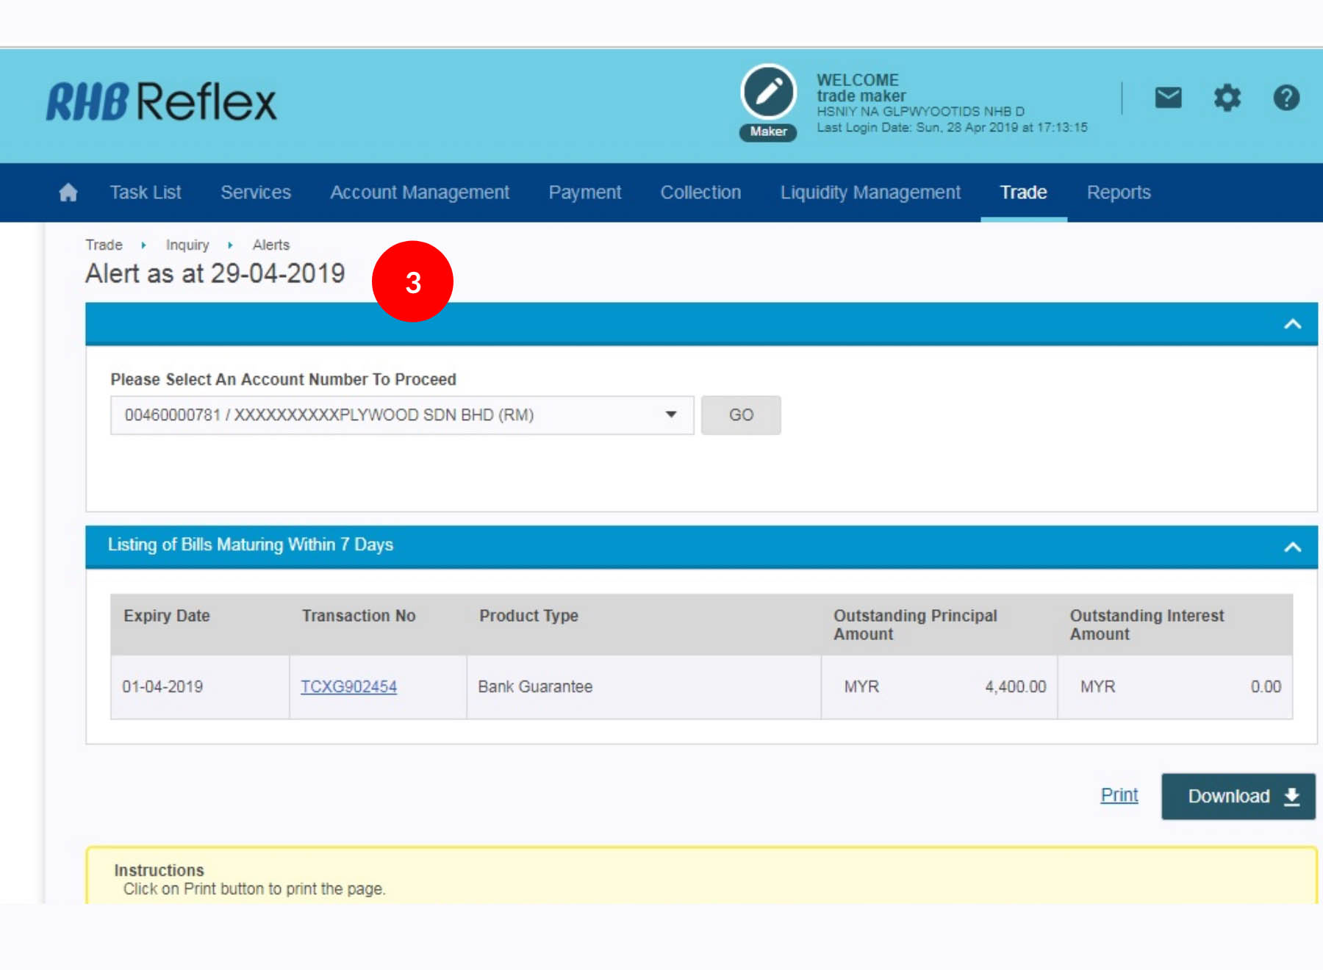Go to the Payment menu
Image resolution: width=1323 pixels, height=970 pixels.
tap(584, 193)
